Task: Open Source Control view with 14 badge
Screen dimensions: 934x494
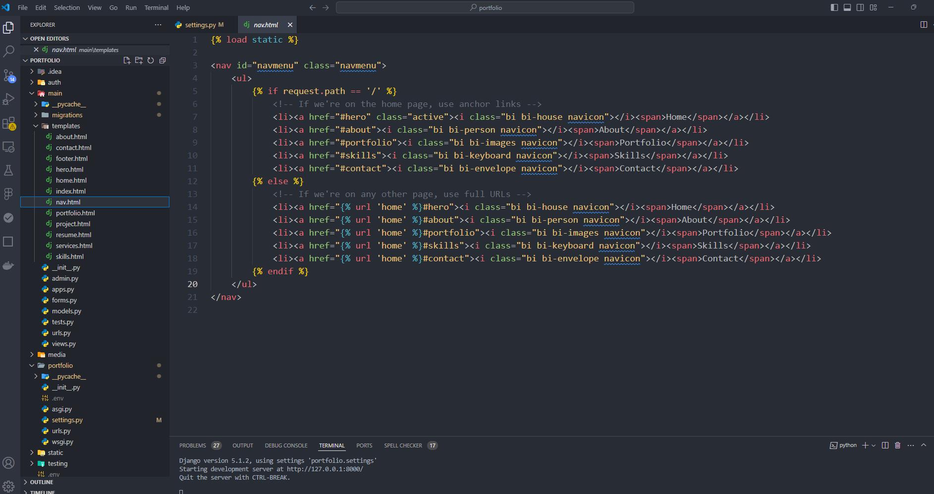Action: 8,75
